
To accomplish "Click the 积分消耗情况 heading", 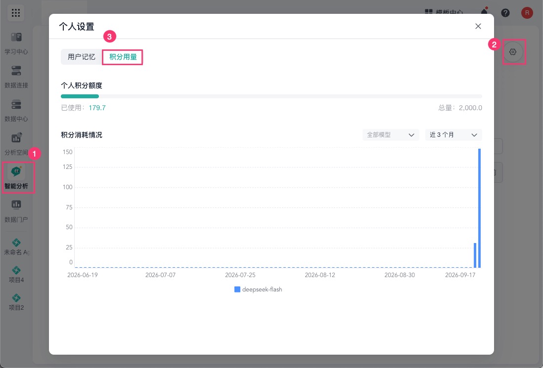I will 82,135.
